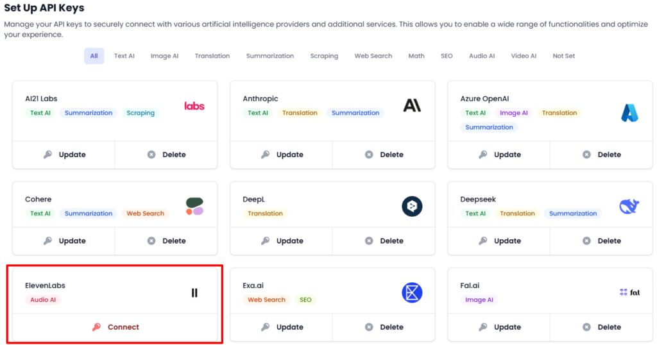Click the DeepL logo icon
Screen dimensions: 657x345
click(412, 206)
